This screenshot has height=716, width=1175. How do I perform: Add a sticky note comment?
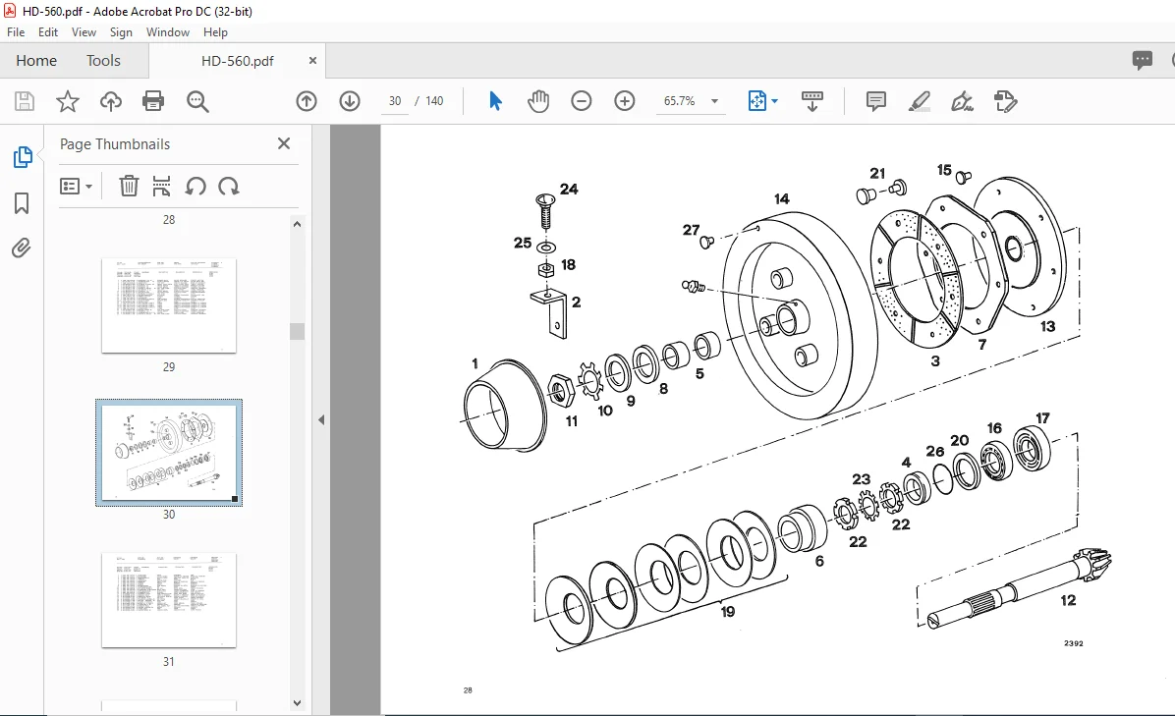point(875,101)
